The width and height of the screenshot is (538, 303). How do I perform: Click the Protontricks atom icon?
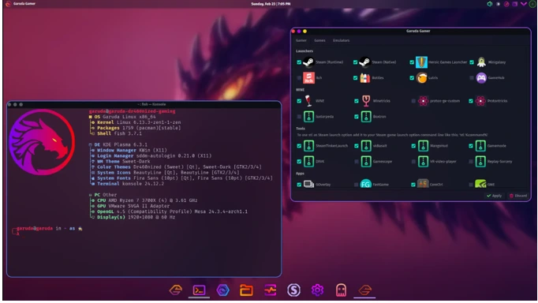coord(480,101)
